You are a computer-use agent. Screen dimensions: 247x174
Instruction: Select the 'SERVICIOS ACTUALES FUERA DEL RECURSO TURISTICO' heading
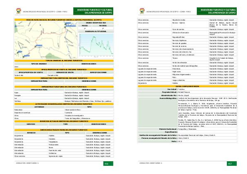[64, 130]
